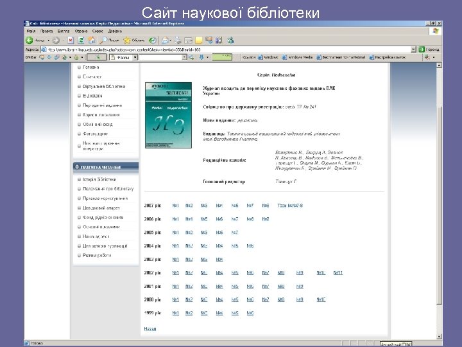The image size is (462, 347).
Task: Click the first DM Bar icon
Action: tap(42, 57)
